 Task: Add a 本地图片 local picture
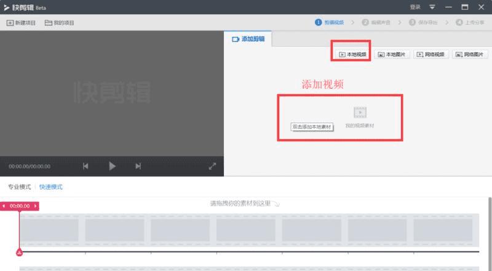click(392, 54)
